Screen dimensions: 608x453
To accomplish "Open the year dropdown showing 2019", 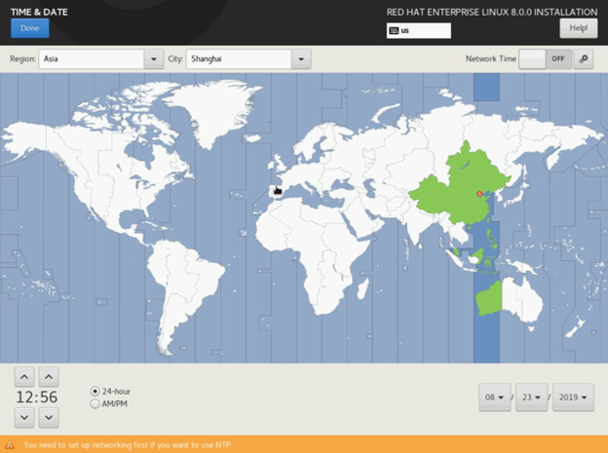I will tap(573, 397).
